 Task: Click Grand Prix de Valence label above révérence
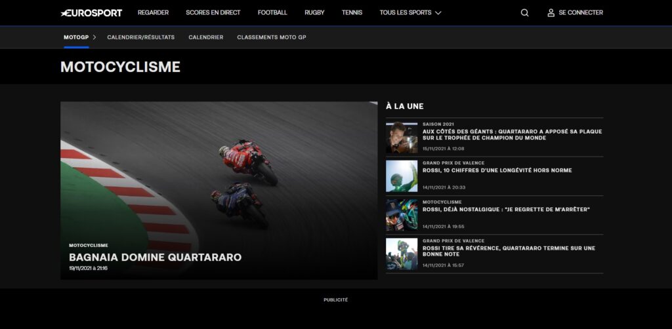pos(453,241)
